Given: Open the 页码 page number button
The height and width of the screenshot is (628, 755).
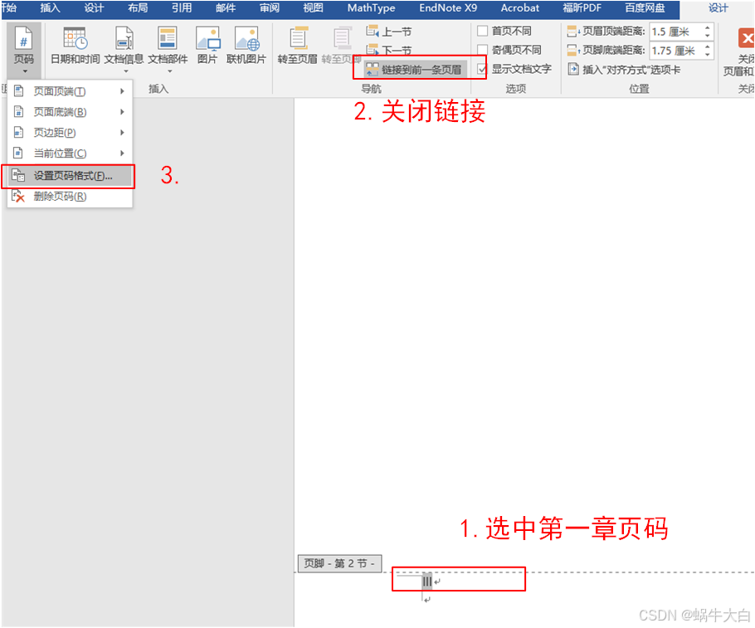Looking at the screenshot, I should pos(23,50).
